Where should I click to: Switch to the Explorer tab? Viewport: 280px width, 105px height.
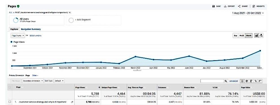14,29
